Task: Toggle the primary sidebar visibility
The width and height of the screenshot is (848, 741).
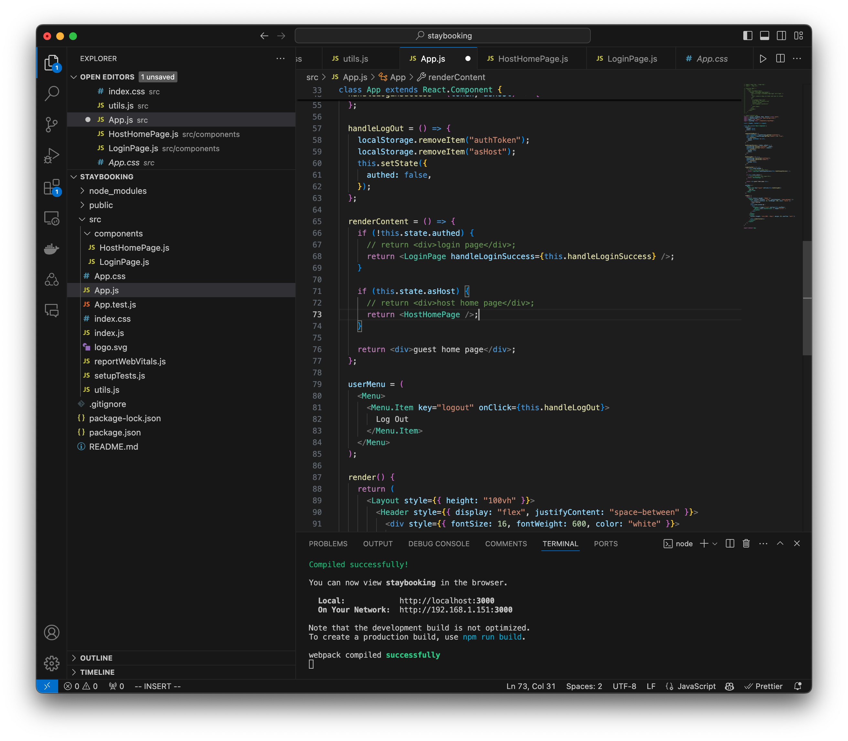Action: click(x=747, y=36)
